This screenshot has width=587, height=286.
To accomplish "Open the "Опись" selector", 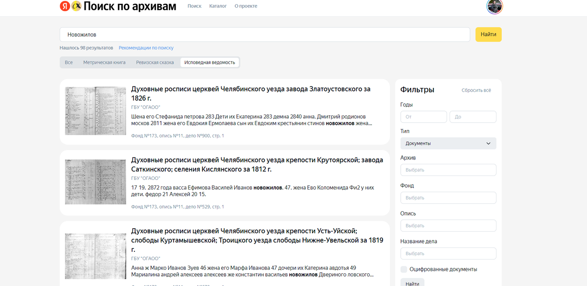I will pyautogui.click(x=448, y=225).
